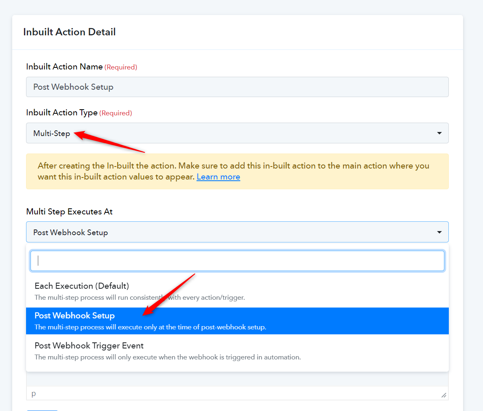Click the Multi Step Executes At label
Viewport: 483px width, 411px height.
pos(69,212)
